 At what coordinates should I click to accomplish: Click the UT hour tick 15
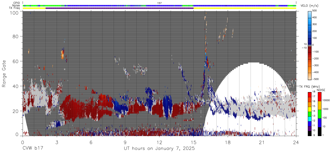coord(194,142)
